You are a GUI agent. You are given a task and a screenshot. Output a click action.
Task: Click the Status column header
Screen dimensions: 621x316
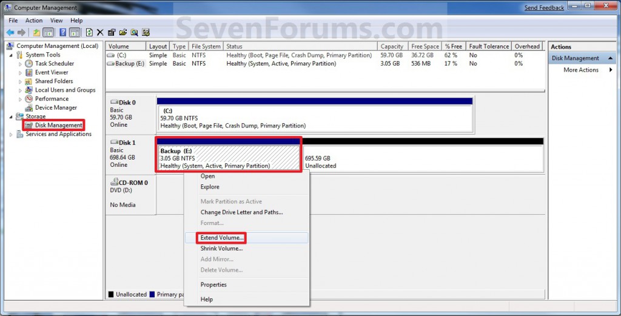[x=300, y=46]
